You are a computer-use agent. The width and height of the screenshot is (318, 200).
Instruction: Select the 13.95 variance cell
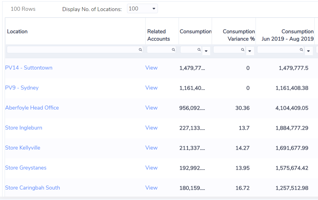click(x=243, y=168)
